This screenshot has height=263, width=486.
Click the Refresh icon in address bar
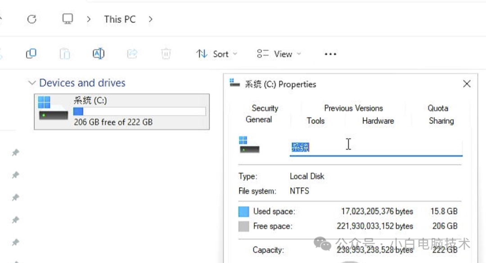(x=31, y=19)
